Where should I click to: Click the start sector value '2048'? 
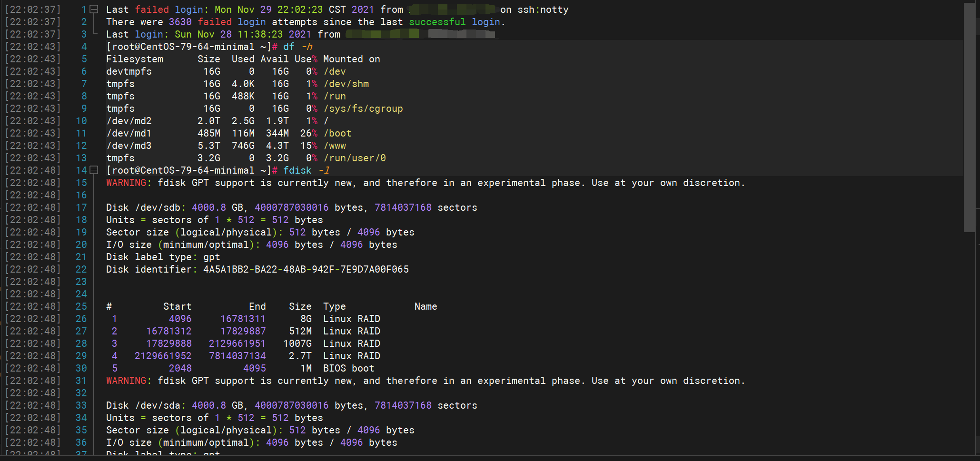click(180, 368)
